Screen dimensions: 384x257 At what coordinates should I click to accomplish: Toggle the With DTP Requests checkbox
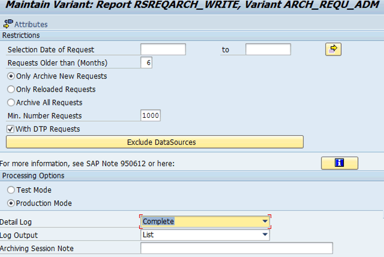[11, 129]
